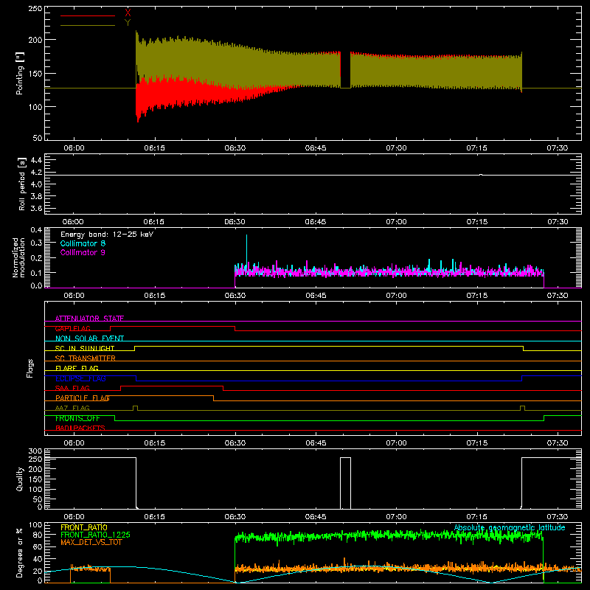Viewport: 590px width, 590px height.
Task: Select the PARTICLE_FLAG label
Action: point(83,398)
